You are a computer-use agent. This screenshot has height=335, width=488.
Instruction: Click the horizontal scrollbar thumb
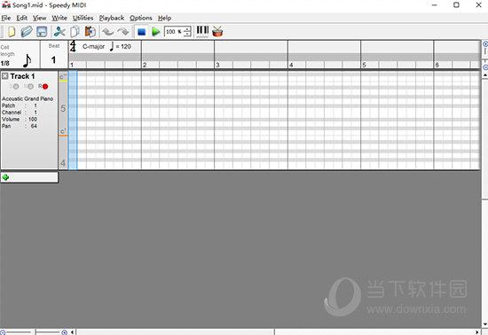click(175, 332)
